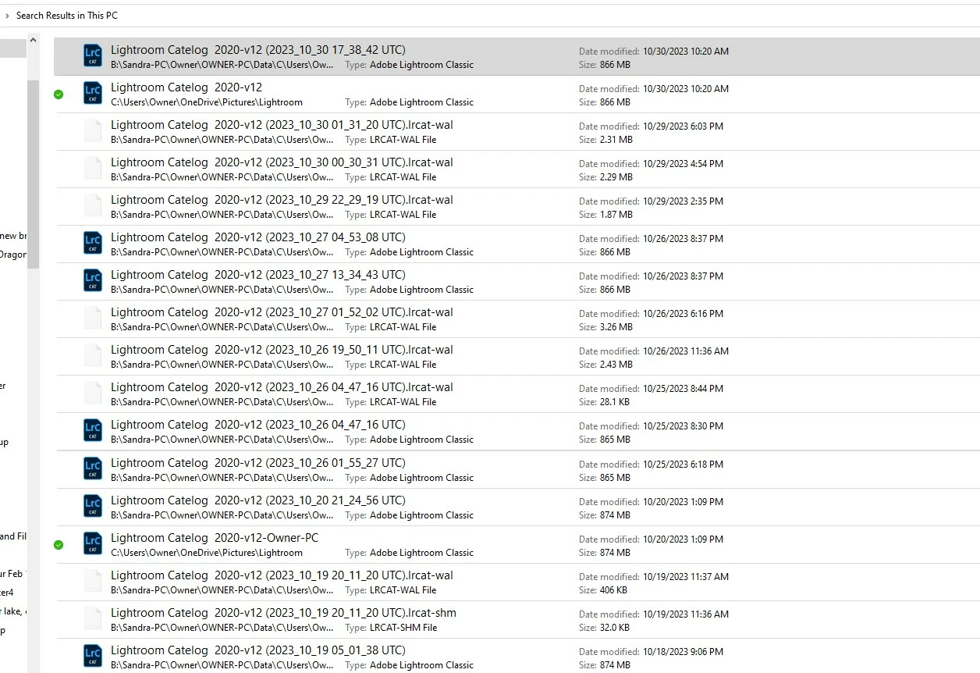
Task: Click the path C:\Users\Owner\OneDrive\Pictures\Lightroom under 2020-v12-Owner-PC
Action: click(x=207, y=553)
